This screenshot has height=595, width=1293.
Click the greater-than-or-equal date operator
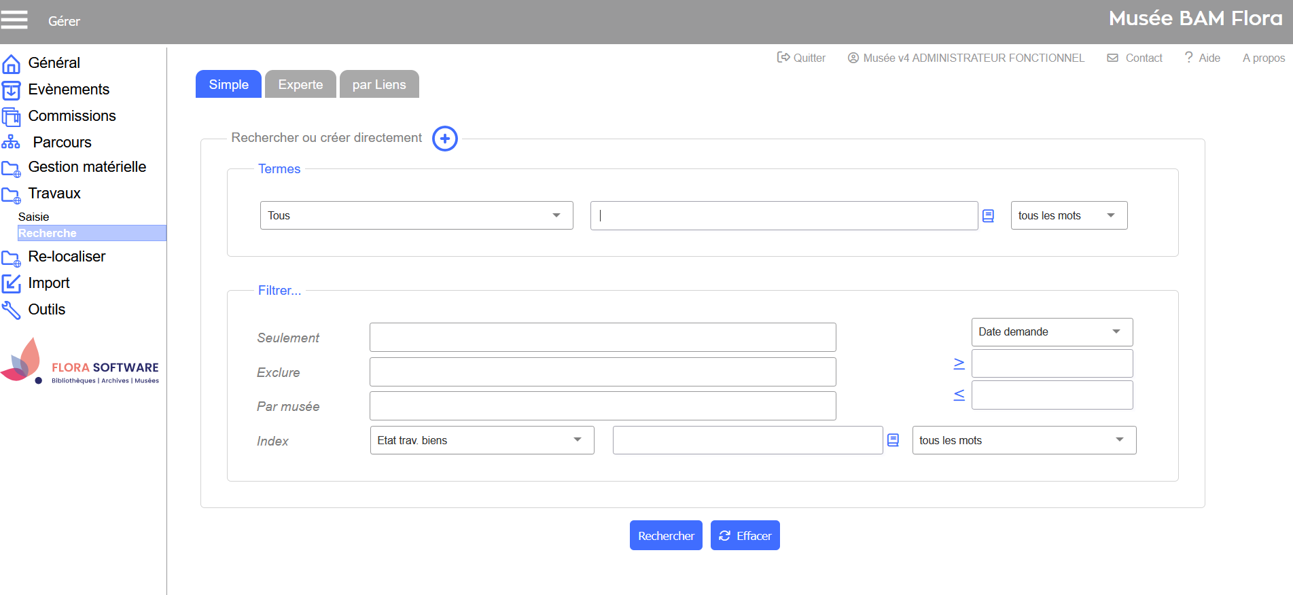pyautogui.click(x=959, y=364)
